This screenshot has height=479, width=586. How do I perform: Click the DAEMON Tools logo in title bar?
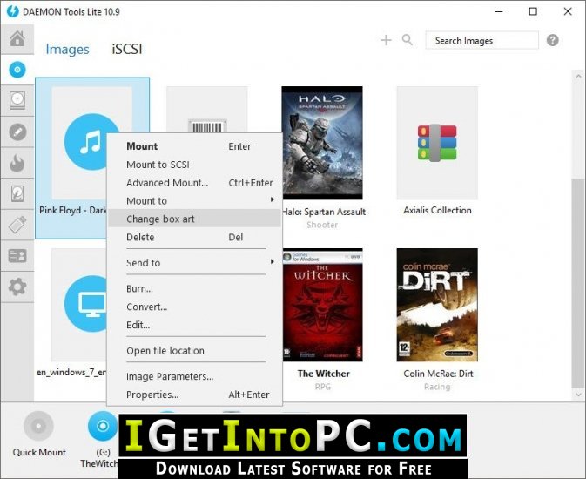pyautogui.click(x=12, y=11)
